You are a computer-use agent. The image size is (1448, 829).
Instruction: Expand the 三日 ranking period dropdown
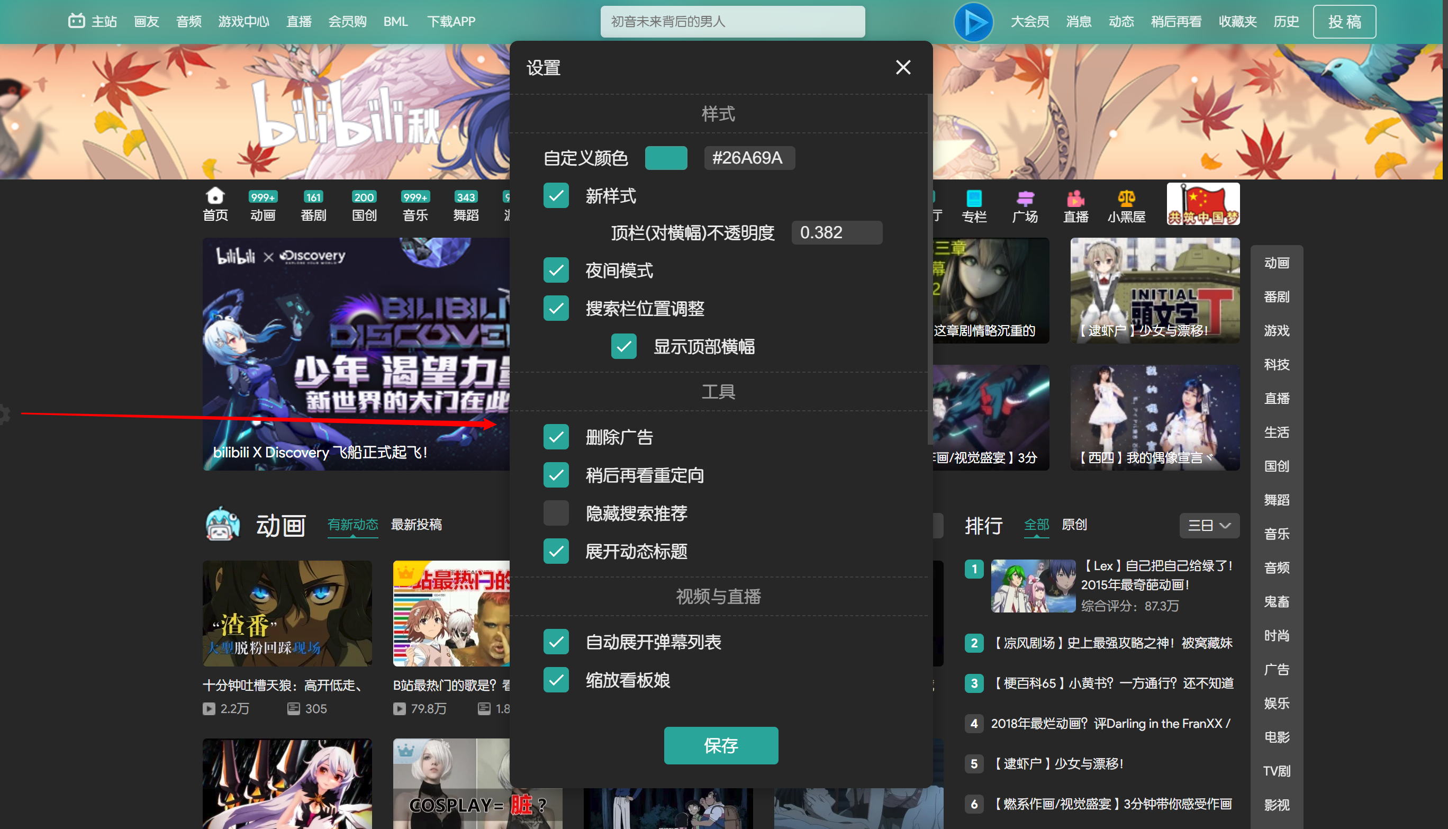(x=1209, y=525)
